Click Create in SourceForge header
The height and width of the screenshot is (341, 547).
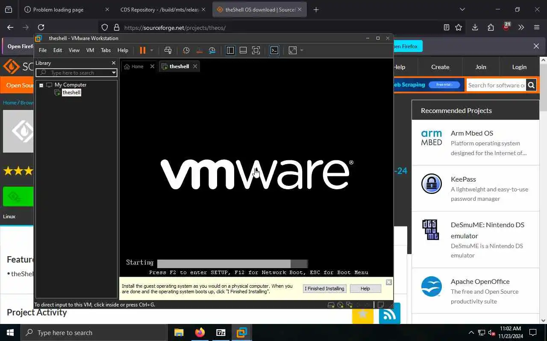[x=440, y=67]
